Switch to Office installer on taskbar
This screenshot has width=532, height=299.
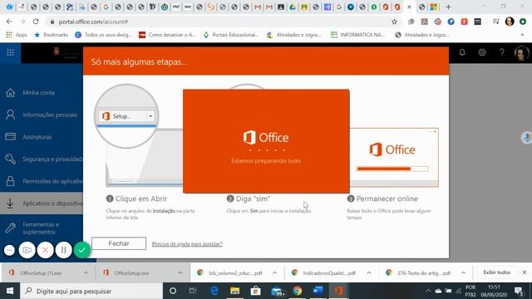[x=338, y=291]
